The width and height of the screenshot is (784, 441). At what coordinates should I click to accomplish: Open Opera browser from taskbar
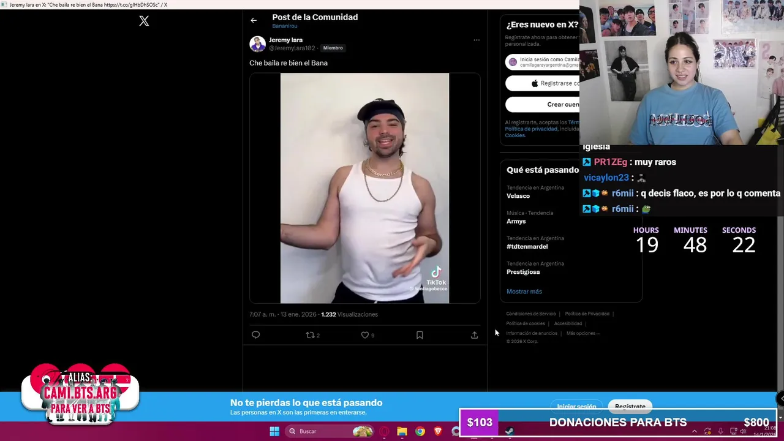tap(384, 431)
